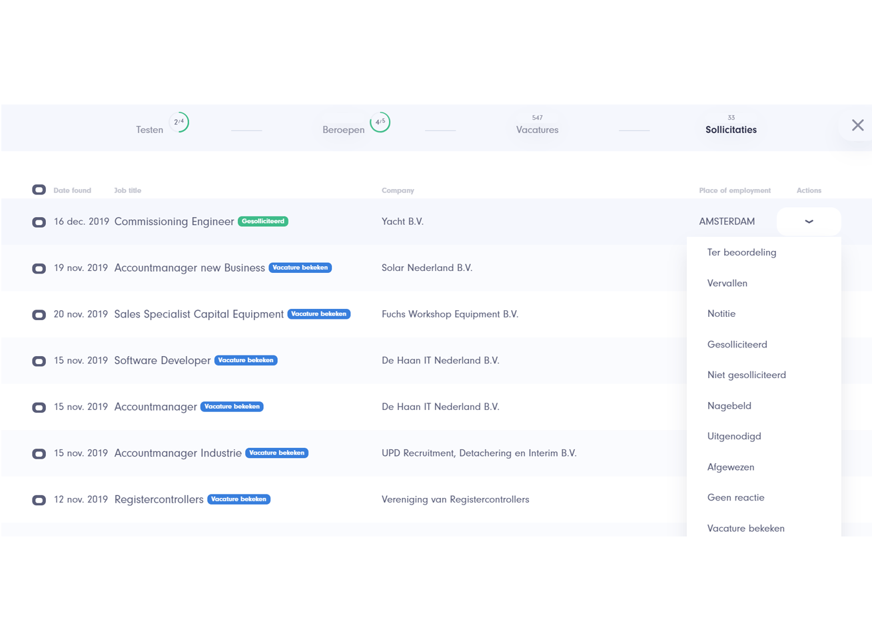
Task: Check the Software Developer row checkbox
Action: pos(39,361)
